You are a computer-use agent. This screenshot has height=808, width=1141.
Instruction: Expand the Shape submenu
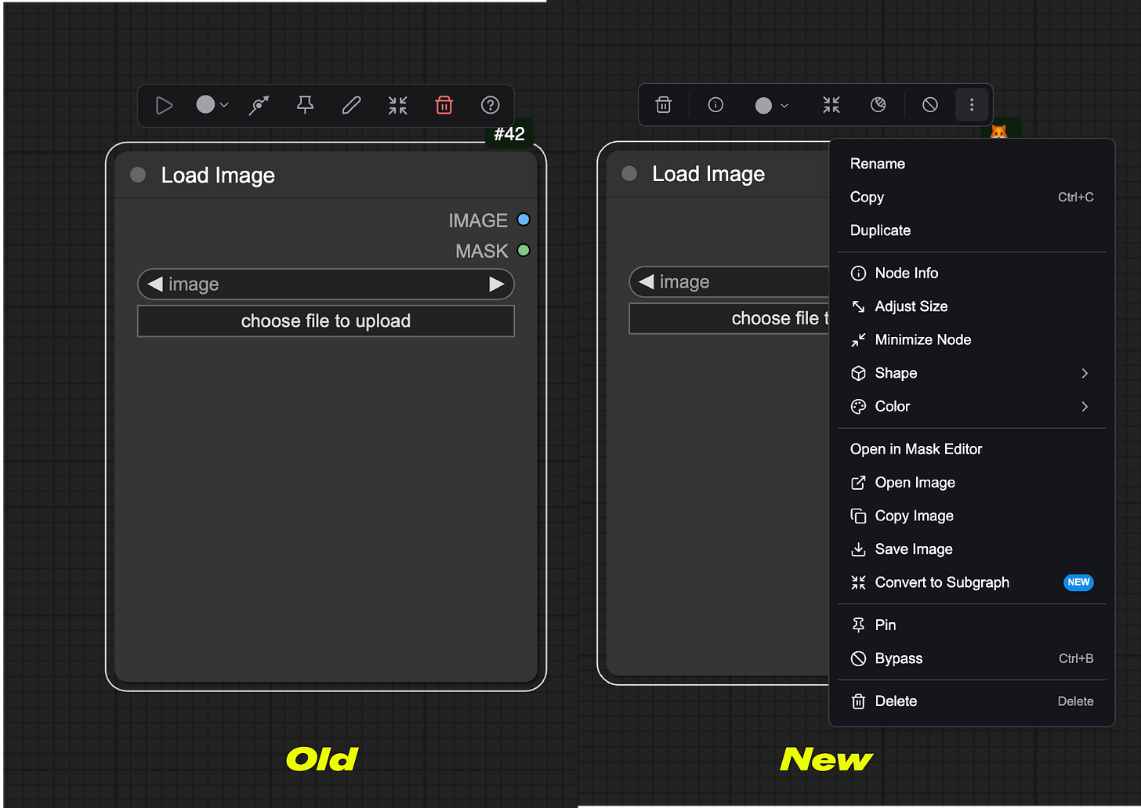[972, 373]
